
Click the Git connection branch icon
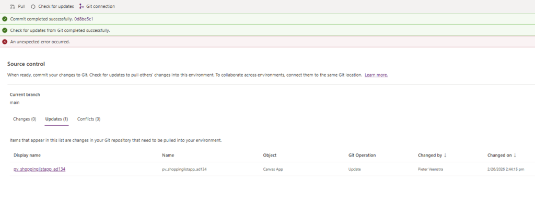[x=81, y=6]
